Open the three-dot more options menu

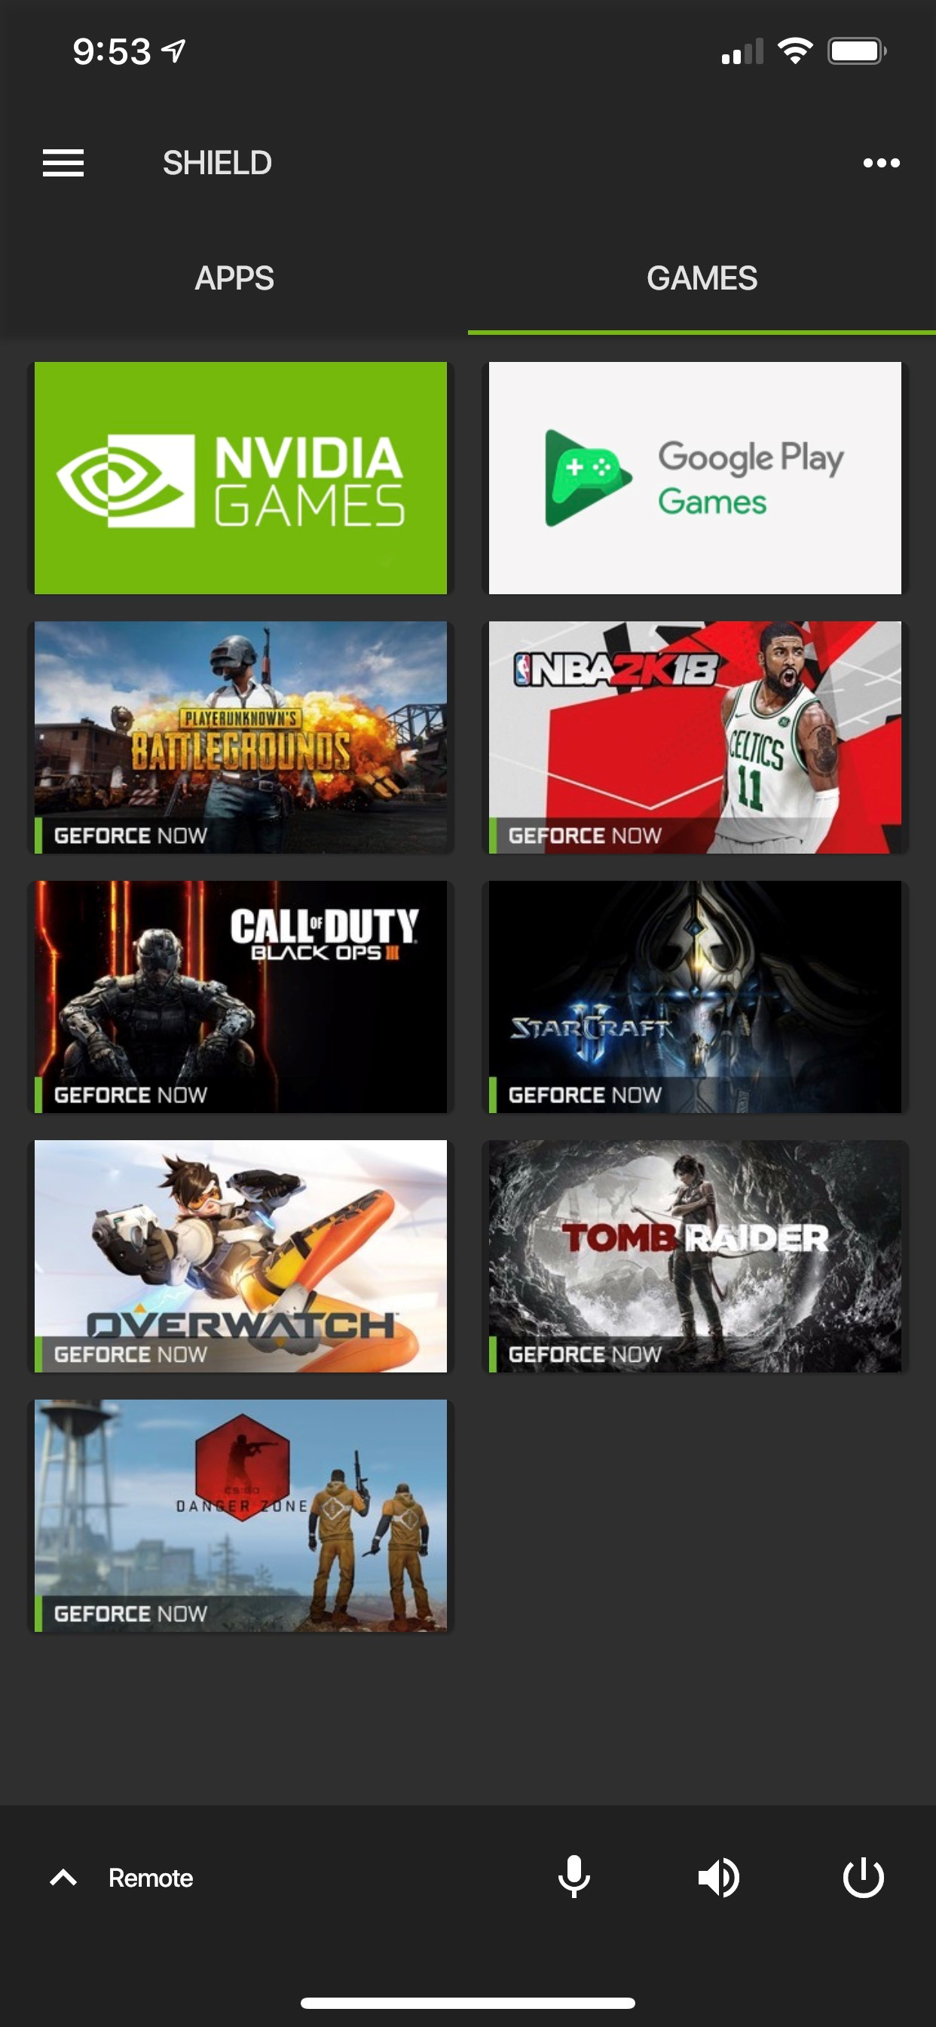[881, 163]
